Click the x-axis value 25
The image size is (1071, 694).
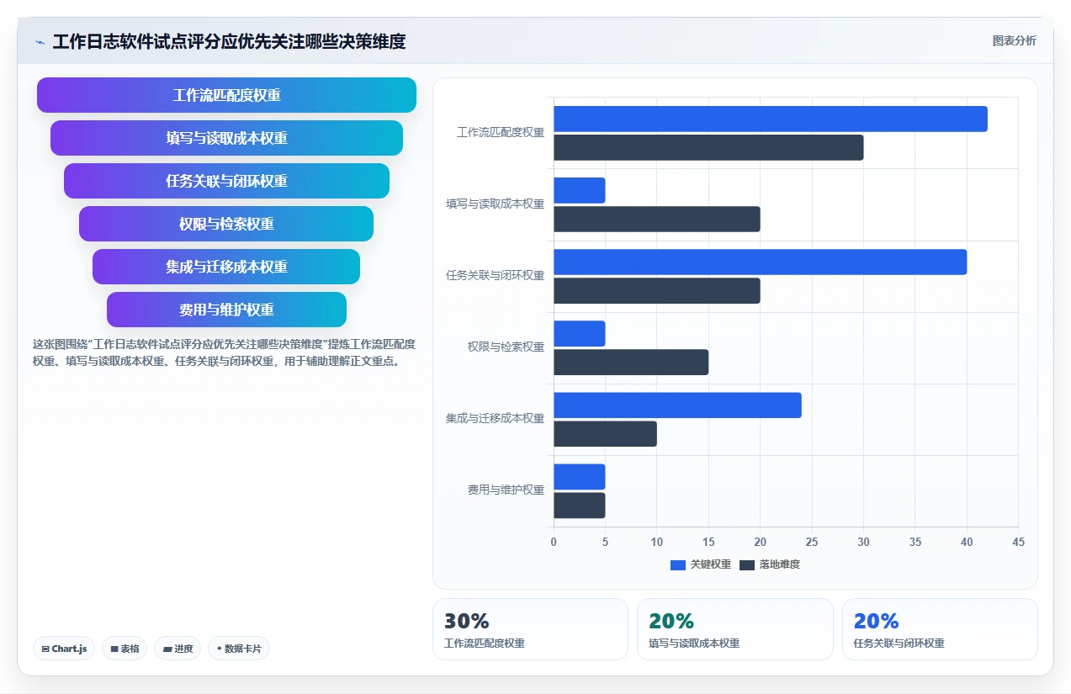tap(812, 543)
